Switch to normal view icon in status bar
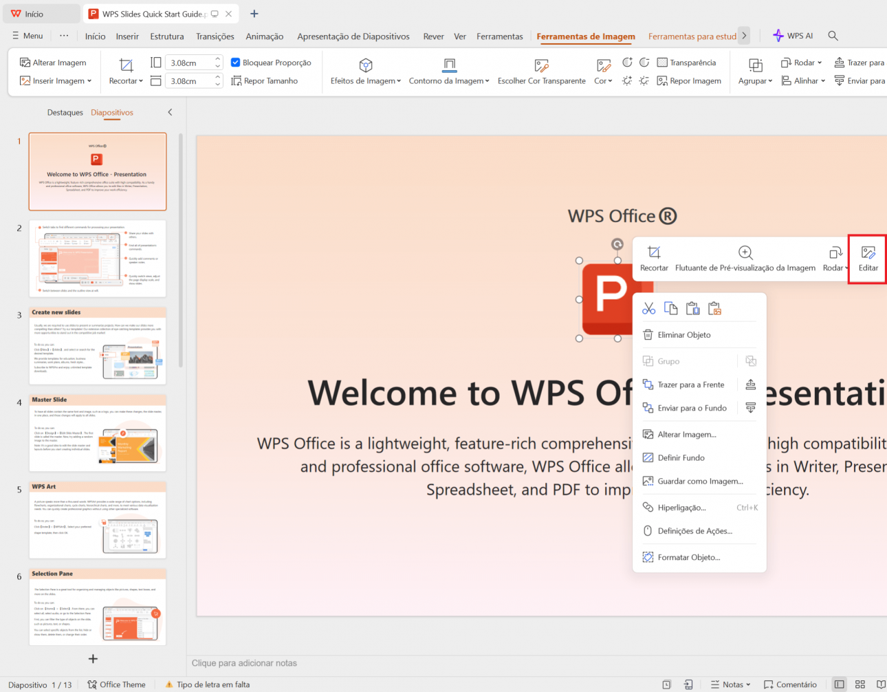Screen dimensions: 887x692 pyautogui.click(x=839, y=684)
